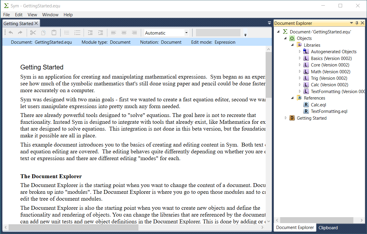Click 'The Document Explorer' bold heading

[x=51, y=176]
